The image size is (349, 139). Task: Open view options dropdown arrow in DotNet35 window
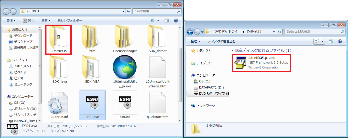pos(323,41)
